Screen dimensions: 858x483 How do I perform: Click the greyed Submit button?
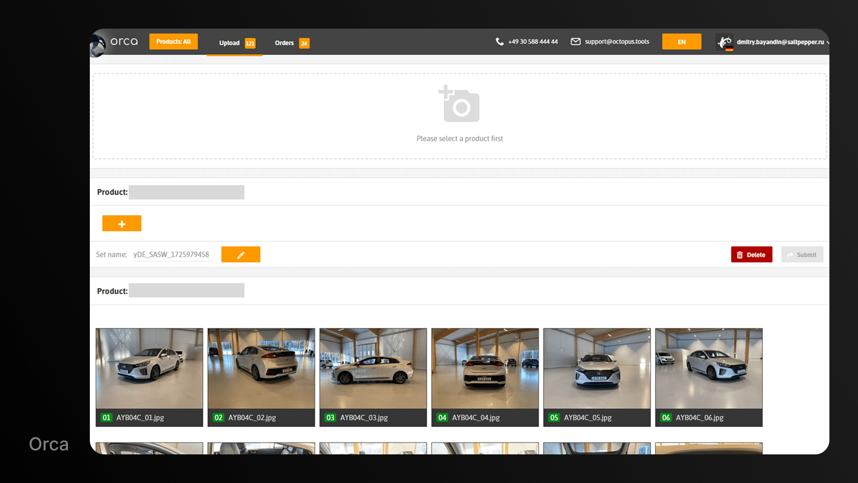click(802, 255)
